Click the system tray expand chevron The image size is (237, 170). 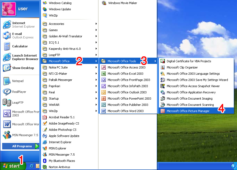tap(234, 166)
